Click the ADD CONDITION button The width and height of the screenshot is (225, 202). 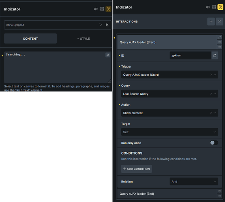pyautogui.click(x=137, y=169)
